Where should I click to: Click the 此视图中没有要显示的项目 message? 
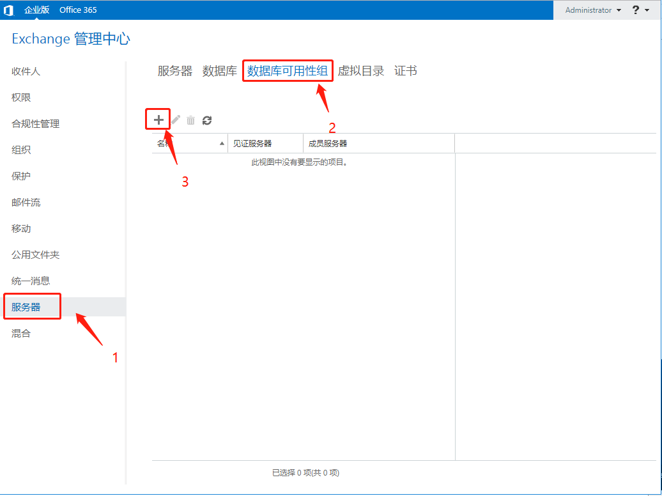300,162
